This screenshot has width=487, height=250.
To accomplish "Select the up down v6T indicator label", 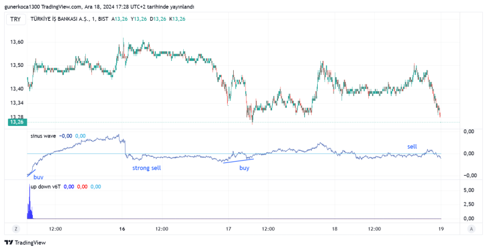I will 46,186.
